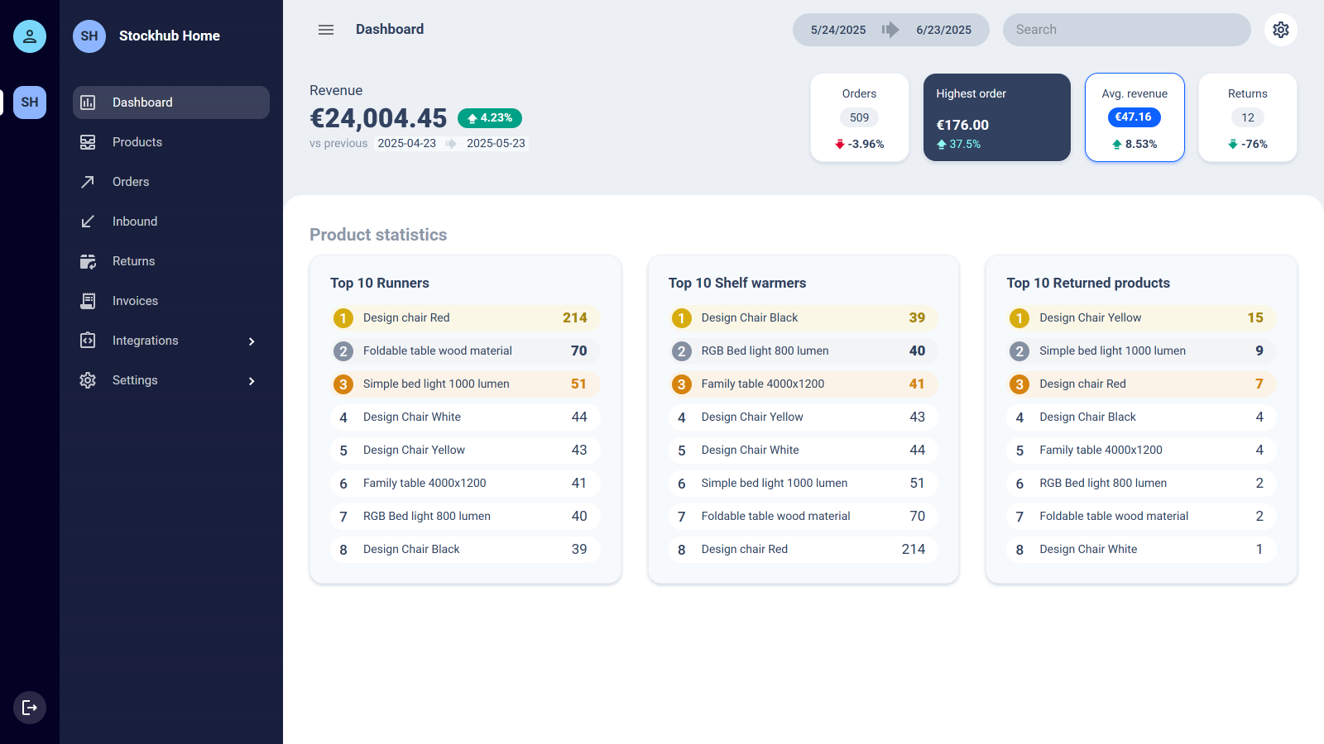
Task: Click the Highest order stat card
Action: [x=996, y=117]
